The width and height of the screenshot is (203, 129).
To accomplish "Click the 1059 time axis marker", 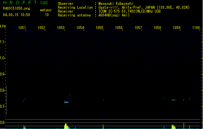I will pos(177,27).
